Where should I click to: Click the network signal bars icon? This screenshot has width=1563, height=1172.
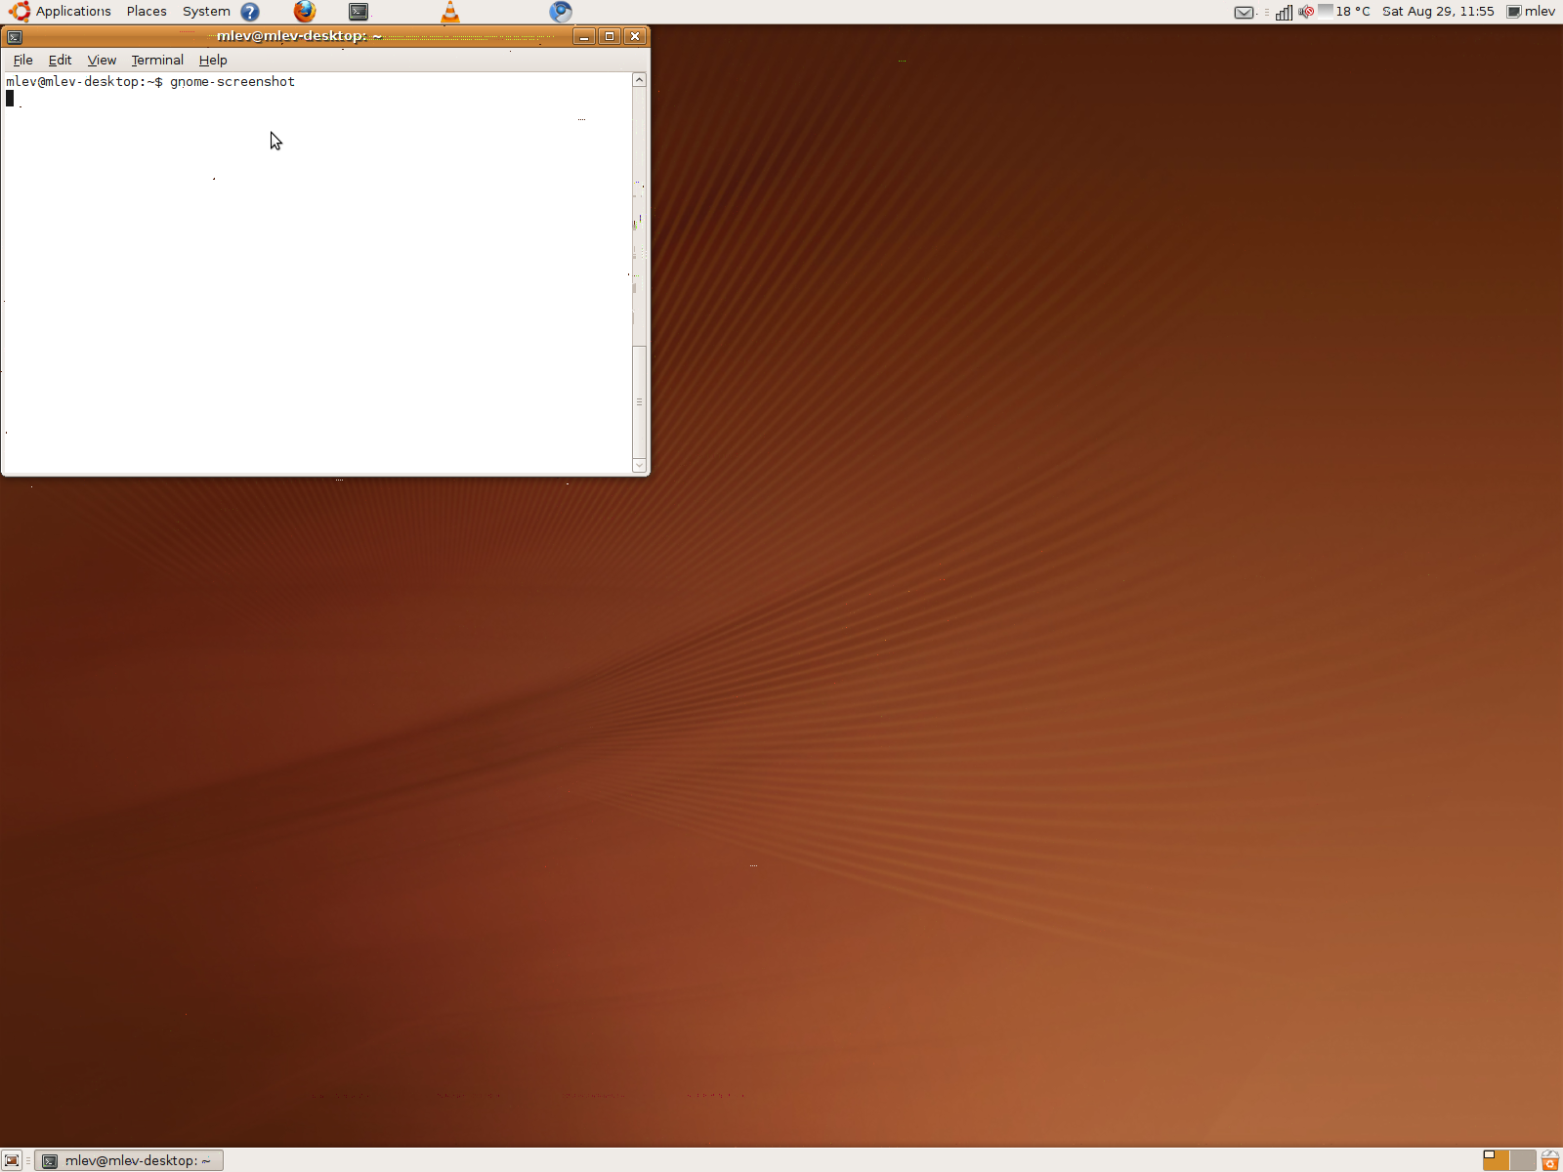1285,13
